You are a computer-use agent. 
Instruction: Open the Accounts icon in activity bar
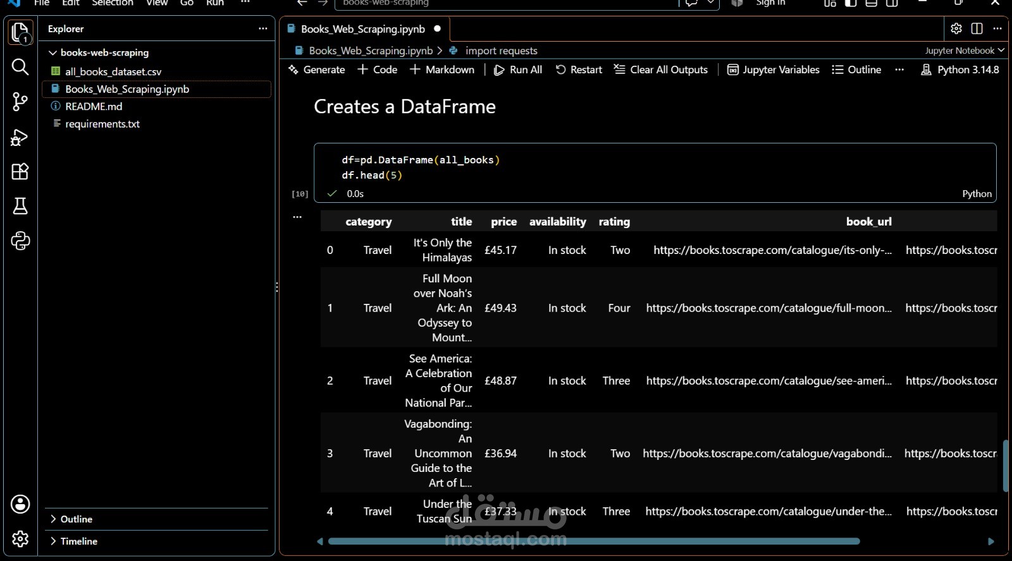(20, 504)
